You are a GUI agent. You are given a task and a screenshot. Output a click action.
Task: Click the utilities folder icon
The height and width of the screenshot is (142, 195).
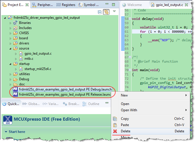(16, 74)
